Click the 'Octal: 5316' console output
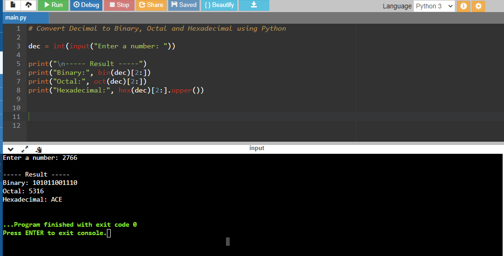The image size is (504, 256). [x=23, y=191]
